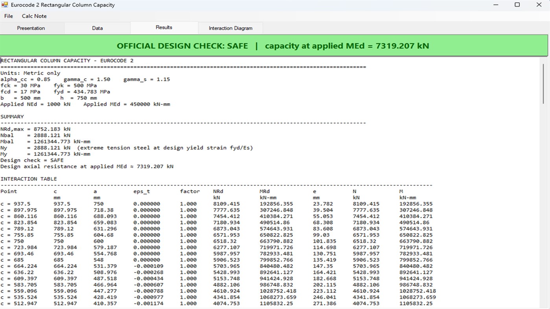
Task: Click the row label 'c = 755.85'
Action: (17, 235)
